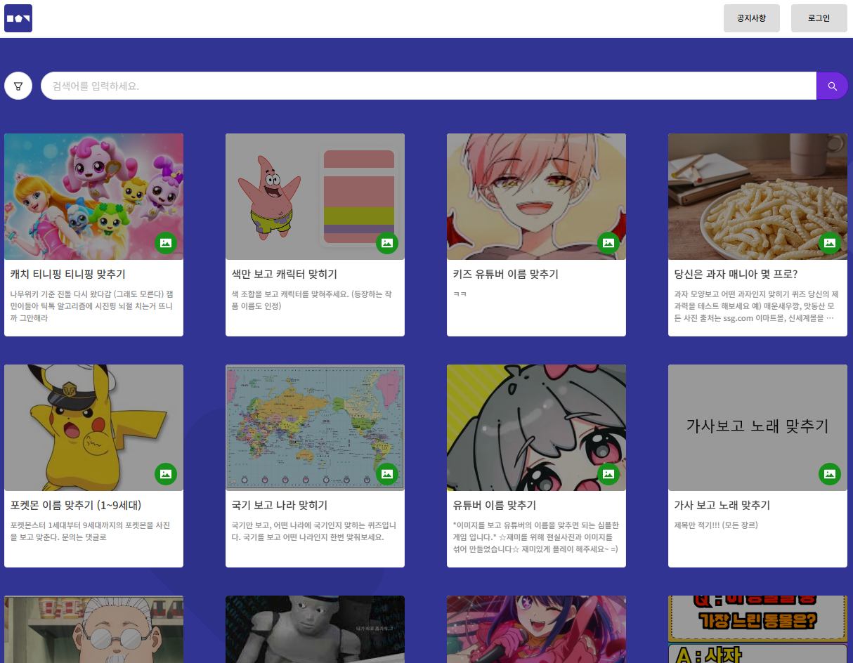Click the 로그인 button
This screenshot has width=853, height=663.
point(819,18)
